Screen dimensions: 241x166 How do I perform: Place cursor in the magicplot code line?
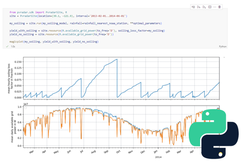click(x=54, y=41)
